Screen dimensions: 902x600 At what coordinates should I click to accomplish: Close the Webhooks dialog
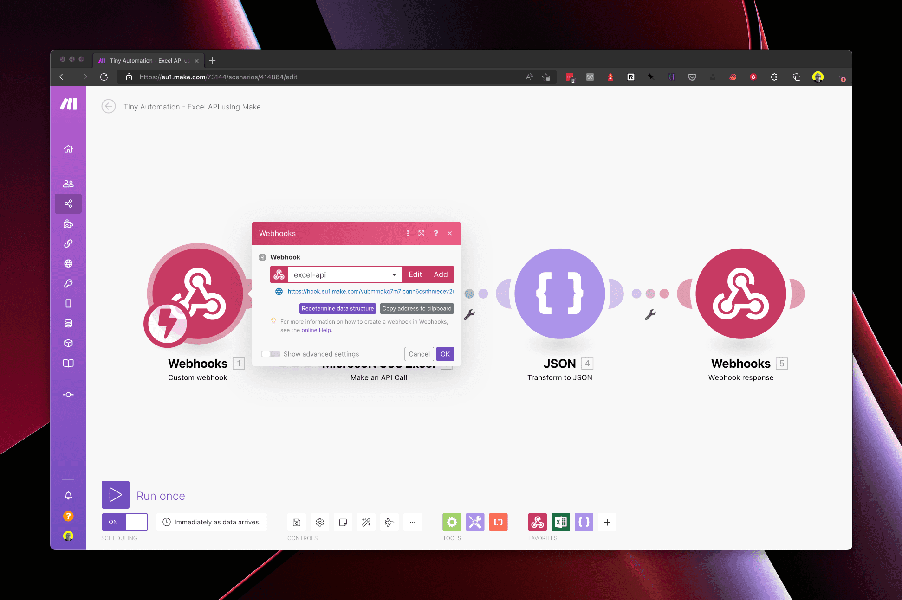tap(450, 234)
